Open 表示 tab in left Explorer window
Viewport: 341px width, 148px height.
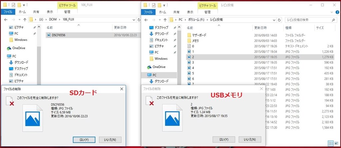50,12
